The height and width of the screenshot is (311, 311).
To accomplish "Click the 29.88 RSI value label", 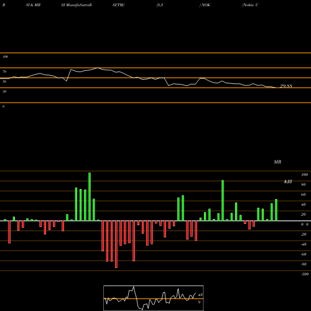I will 286,86.
